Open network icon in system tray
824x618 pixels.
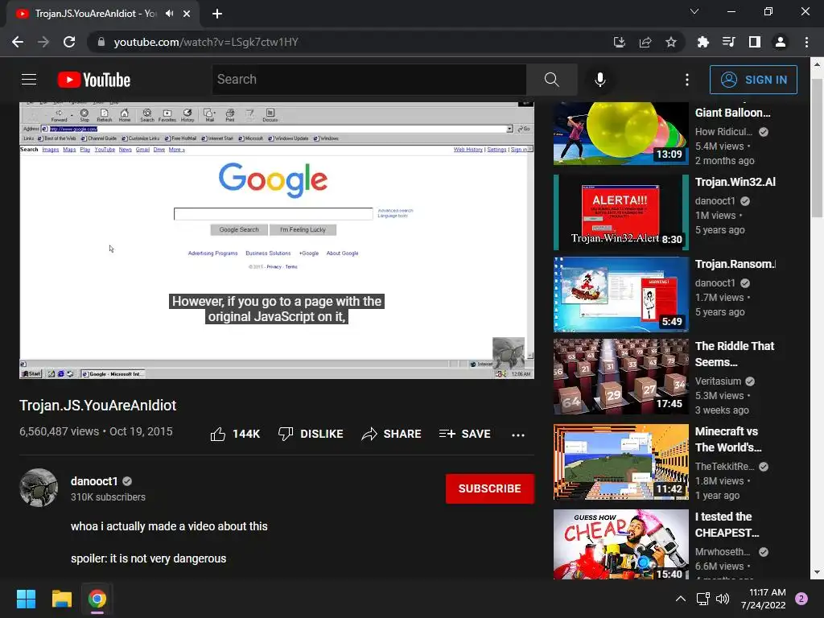pyautogui.click(x=702, y=599)
